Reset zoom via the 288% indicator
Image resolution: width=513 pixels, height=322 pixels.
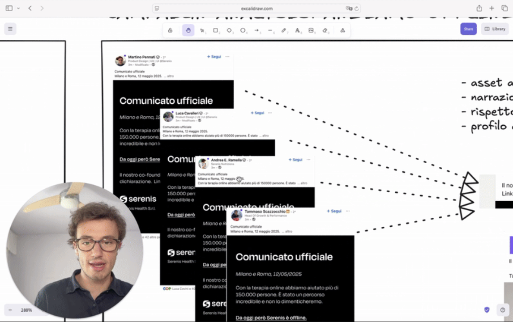[x=26, y=310]
